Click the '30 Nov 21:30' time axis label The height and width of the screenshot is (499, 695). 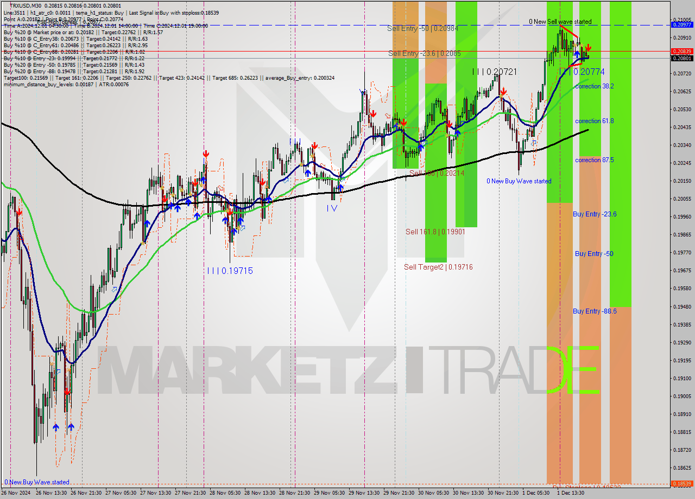coord(503,493)
